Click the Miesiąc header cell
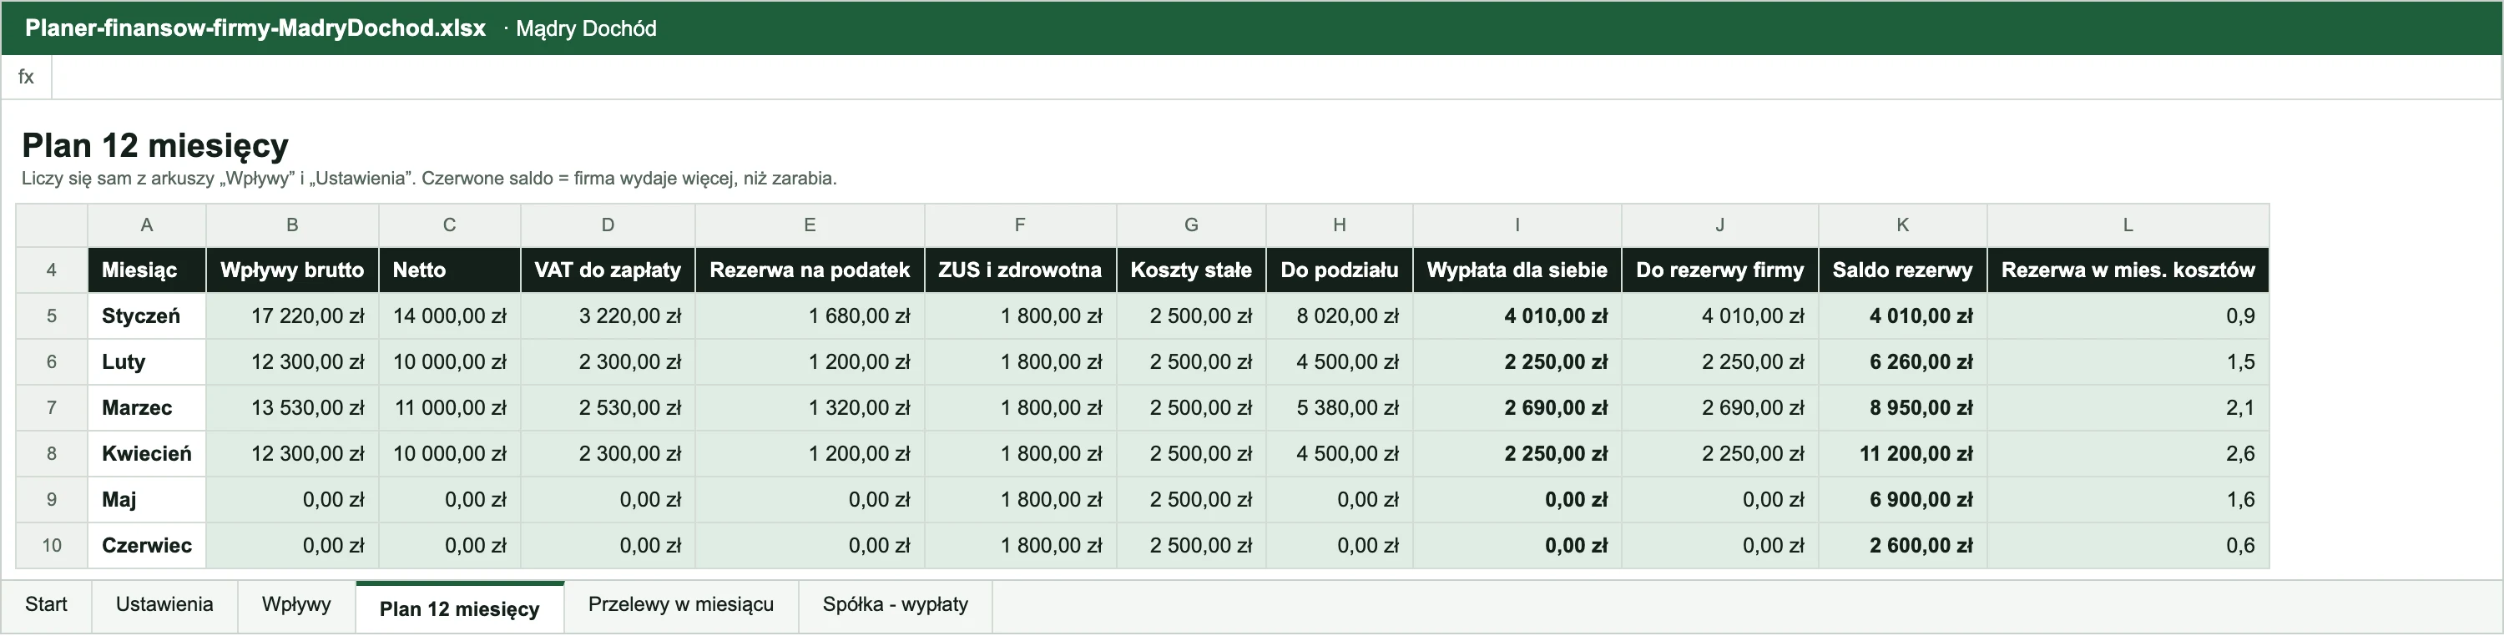The width and height of the screenshot is (2504, 636). pyautogui.click(x=147, y=270)
